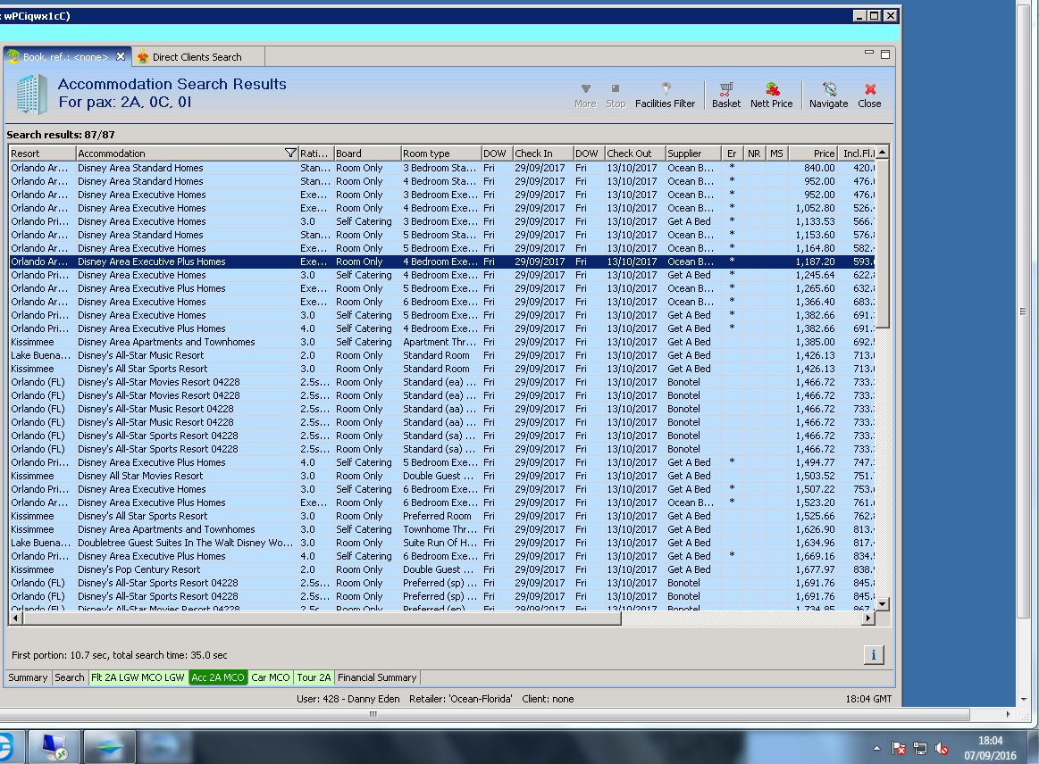Click the system tray flag with red X
The width and height of the screenshot is (1039, 764).
coord(899,748)
